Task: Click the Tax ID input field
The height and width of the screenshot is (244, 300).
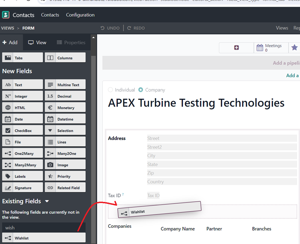Action: pos(153,195)
